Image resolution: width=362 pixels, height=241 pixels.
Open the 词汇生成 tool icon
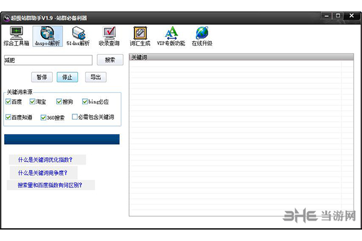pyautogui.click(x=140, y=36)
